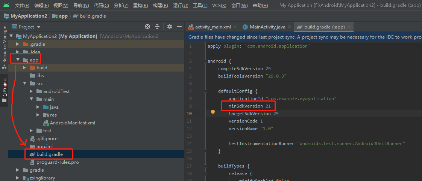This screenshot has width=422, height=181.
Task: Click the applicationId string value
Action: [x=301, y=99]
